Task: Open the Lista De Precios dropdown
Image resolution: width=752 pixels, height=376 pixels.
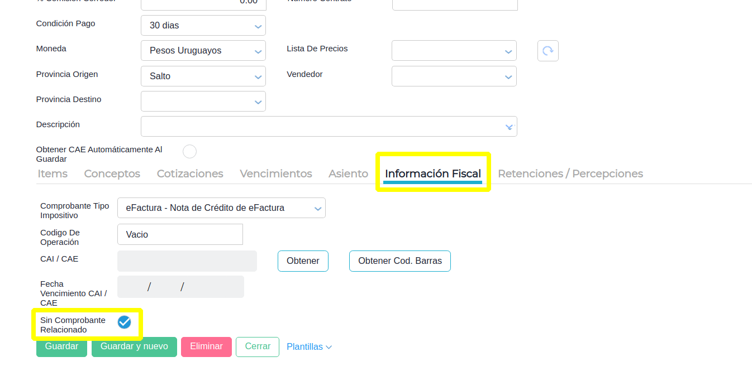Action: pos(454,51)
